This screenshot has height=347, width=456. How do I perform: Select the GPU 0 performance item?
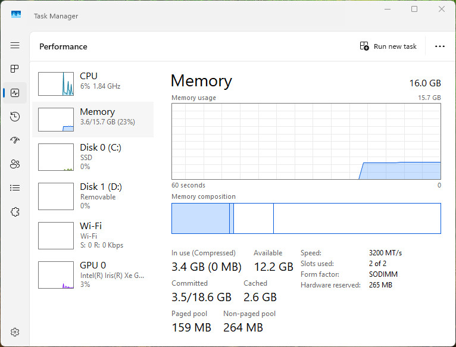[93, 275]
